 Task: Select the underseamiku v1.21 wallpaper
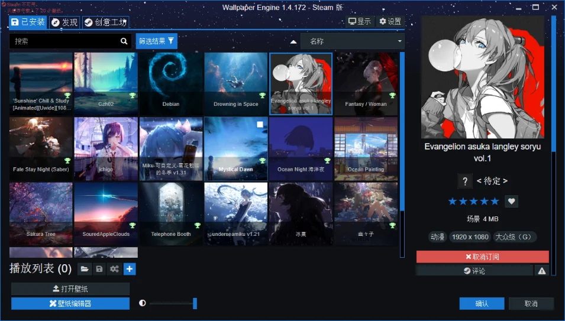click(236, 214)
